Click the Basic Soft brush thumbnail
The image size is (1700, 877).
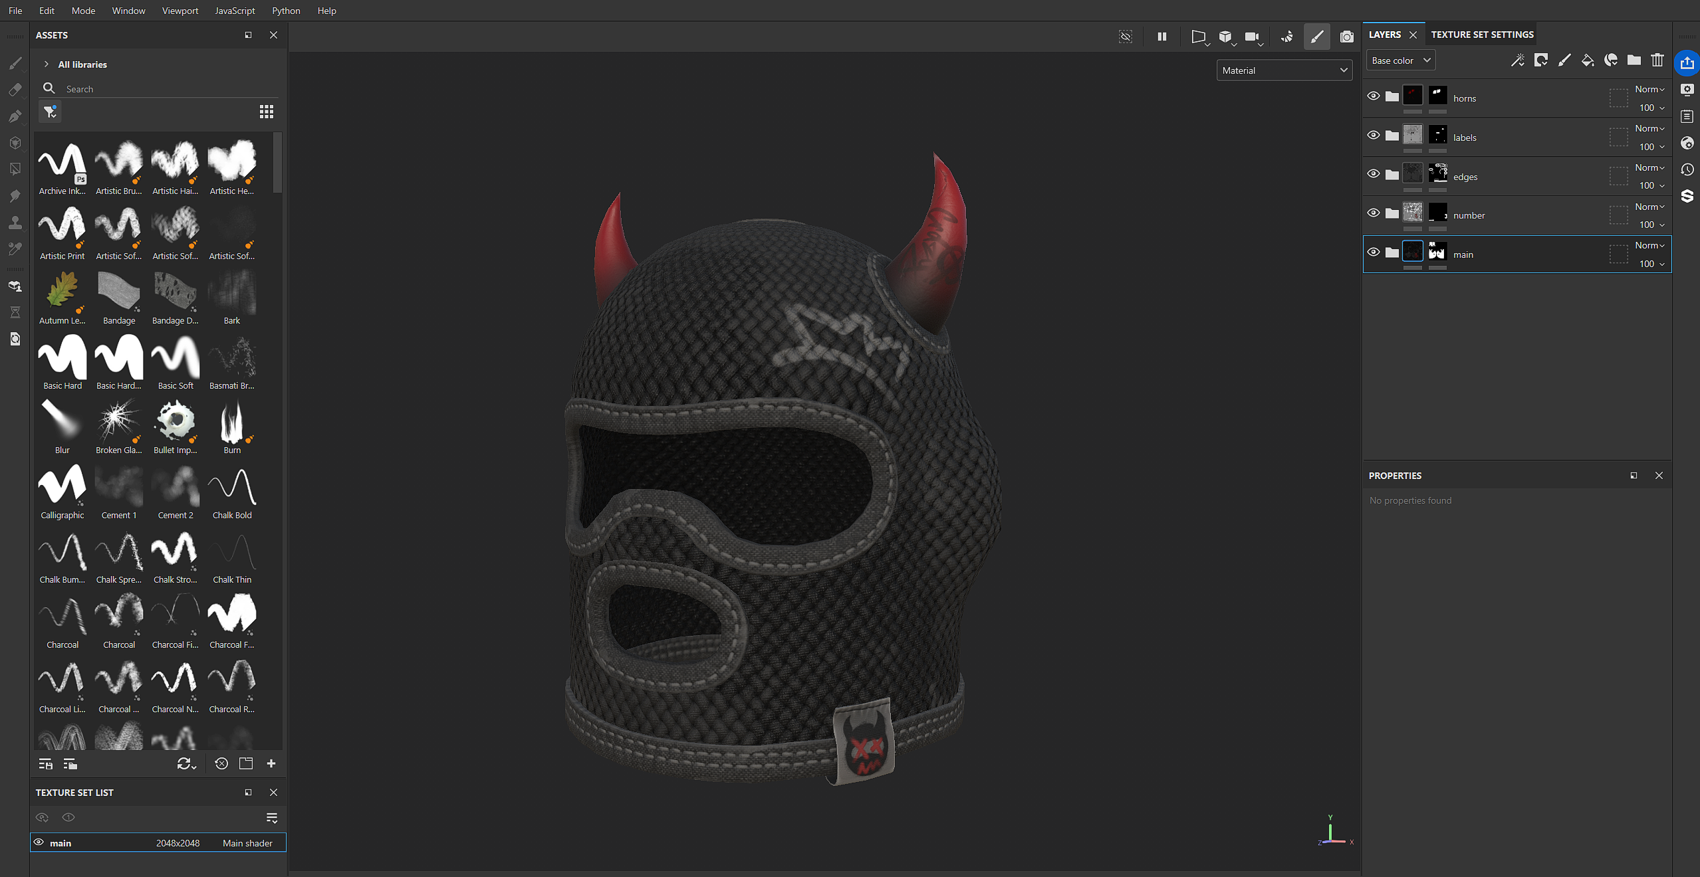(176, 359)
